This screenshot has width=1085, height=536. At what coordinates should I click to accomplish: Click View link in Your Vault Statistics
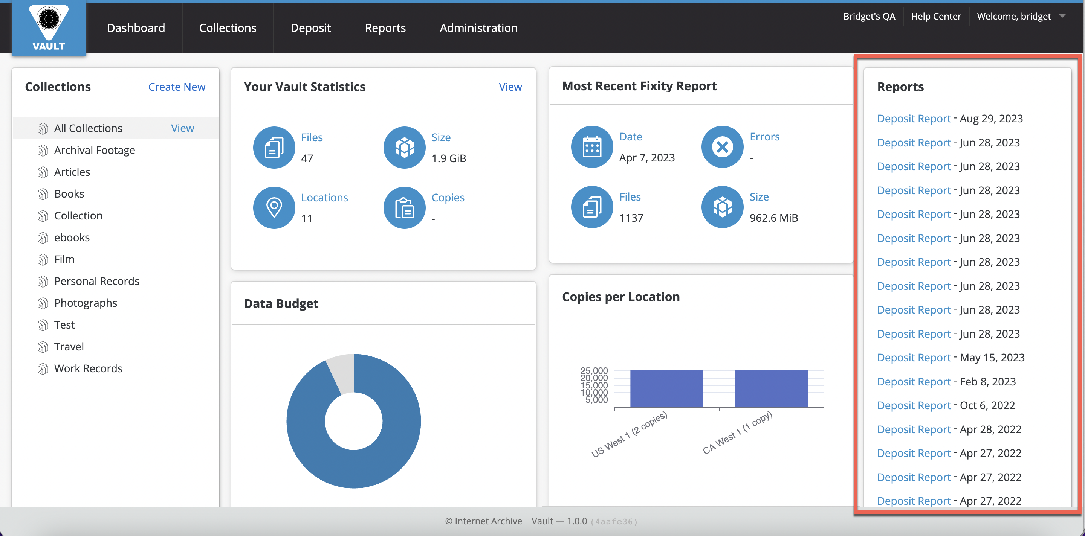[x=510, y=87]
